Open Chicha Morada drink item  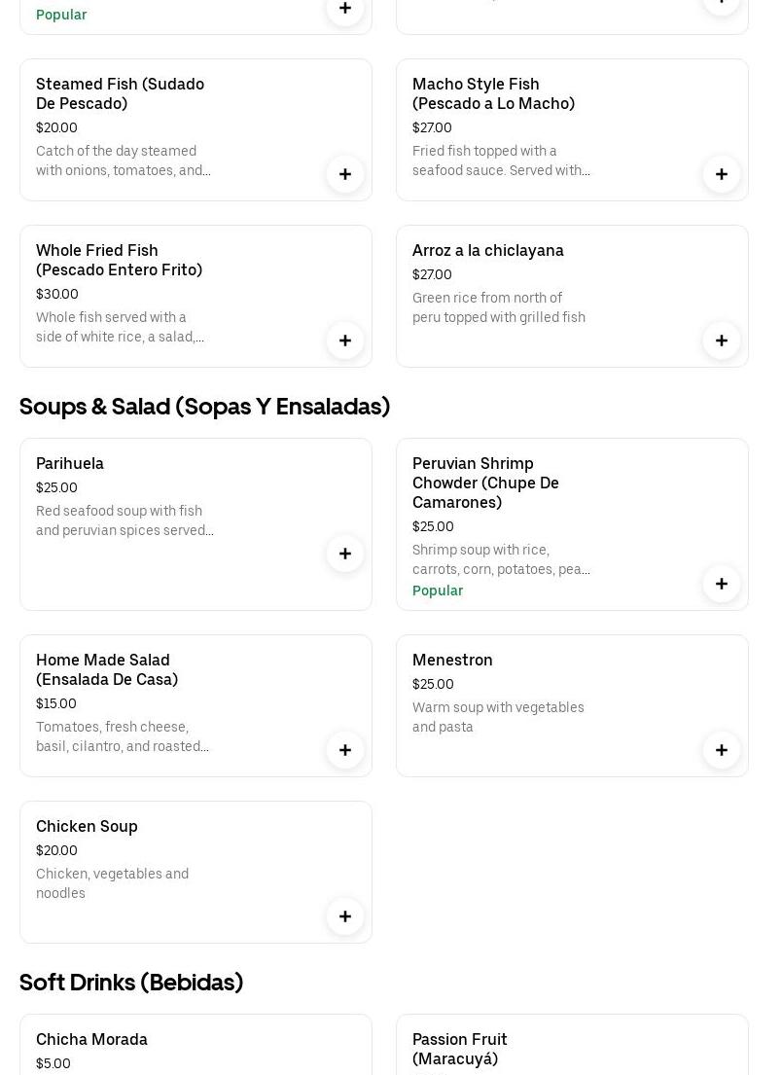pyautogui.click(x=91, y=1040)
